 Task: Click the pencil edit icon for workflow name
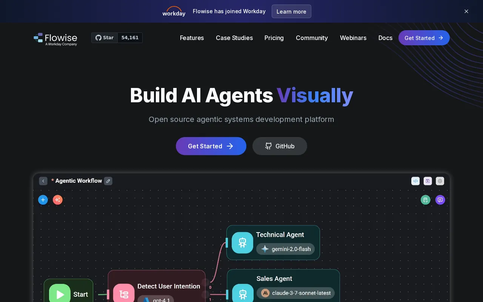point(108,181)
